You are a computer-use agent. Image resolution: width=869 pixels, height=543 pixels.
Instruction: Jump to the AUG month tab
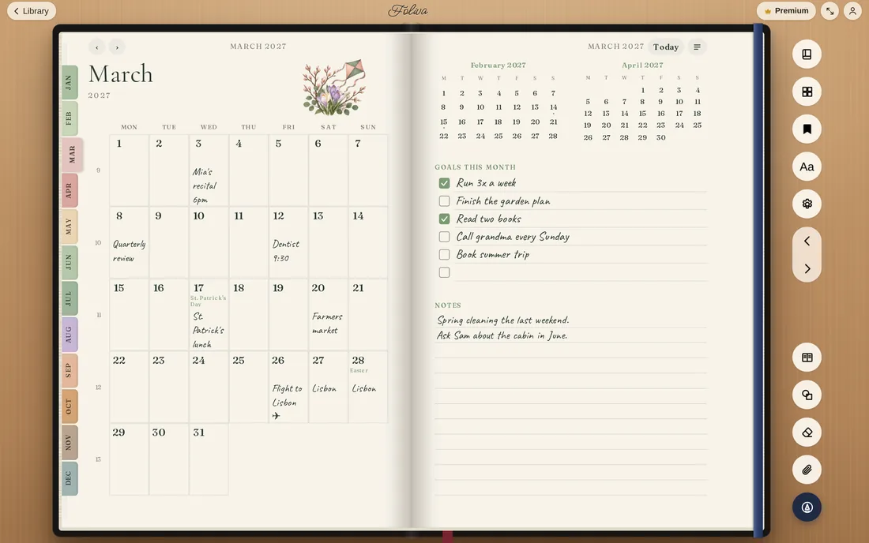70,335
